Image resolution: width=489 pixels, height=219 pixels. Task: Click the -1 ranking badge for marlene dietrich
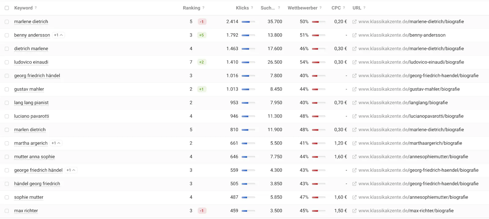pos(202,22)
